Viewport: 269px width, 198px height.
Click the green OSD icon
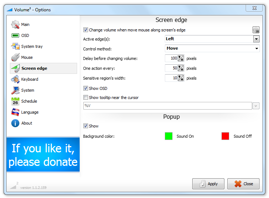[x=15, y=35]
